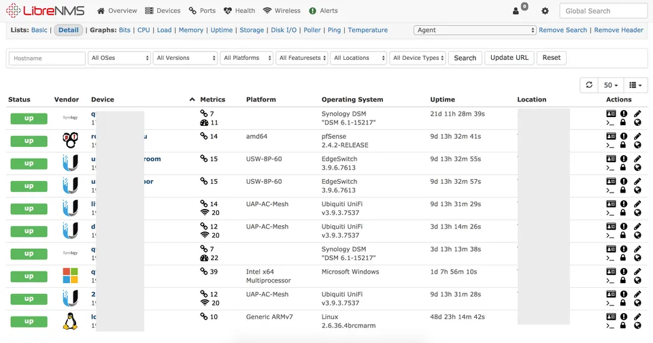Click SSH lock icon for the pfSense row
The image size is (653, 343).
pos(623,145)
